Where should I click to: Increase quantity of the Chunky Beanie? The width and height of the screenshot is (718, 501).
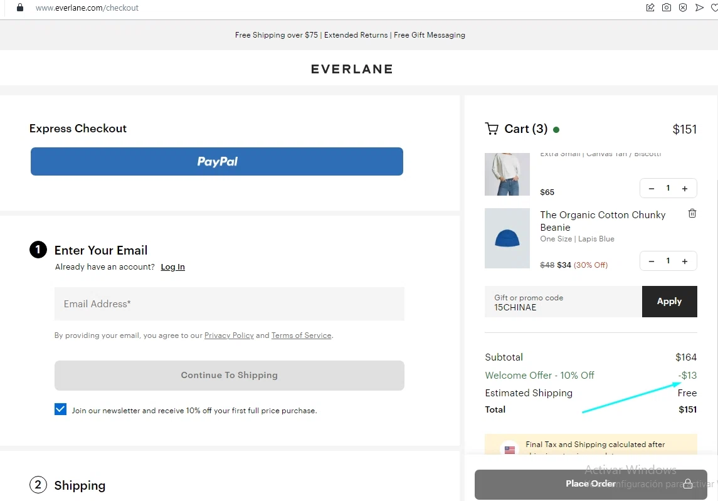[x=685, y=261]
